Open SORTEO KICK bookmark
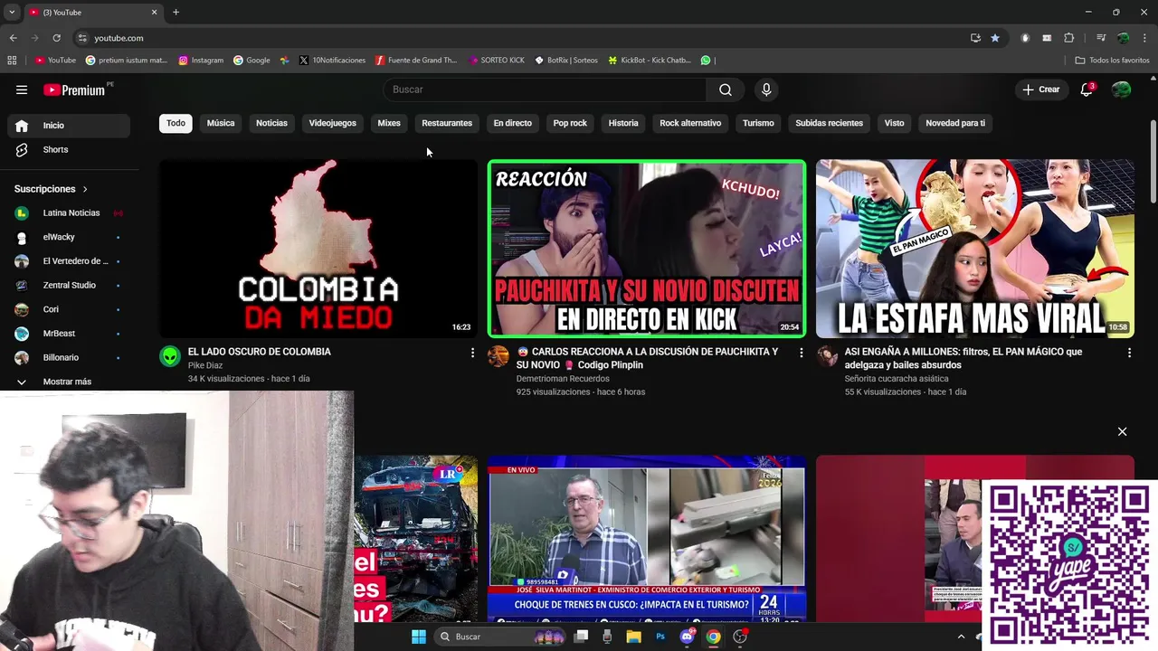This screenshot has width=1158, height=651. (497, 61)
